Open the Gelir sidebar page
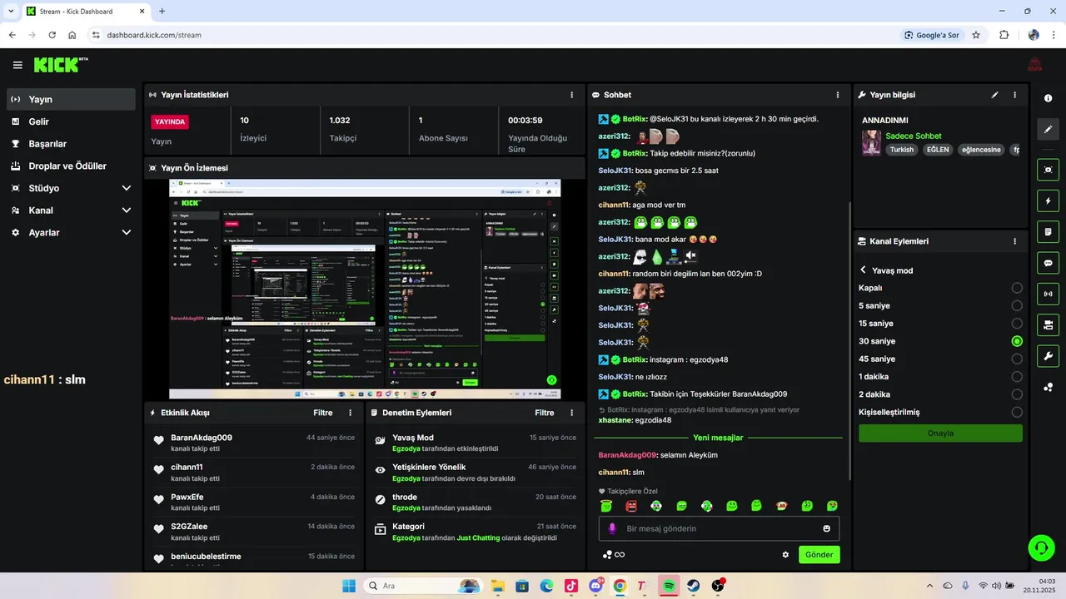Screen dimensions: 1066x599 click(71, 121)
